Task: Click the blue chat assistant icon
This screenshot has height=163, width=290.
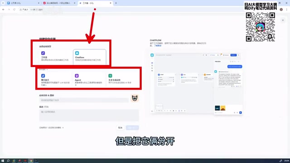Action: pyautogui.click(x=43, y=76)
